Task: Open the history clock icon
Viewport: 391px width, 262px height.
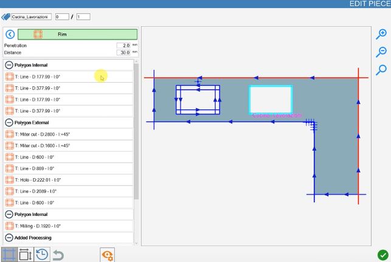Action: (42, 255)
